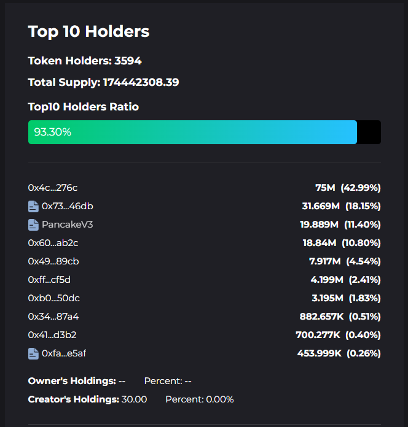Click the Top10 Holders Ratio progress bar
This screenshot has height=427, width=408.
tap(204, 132)
